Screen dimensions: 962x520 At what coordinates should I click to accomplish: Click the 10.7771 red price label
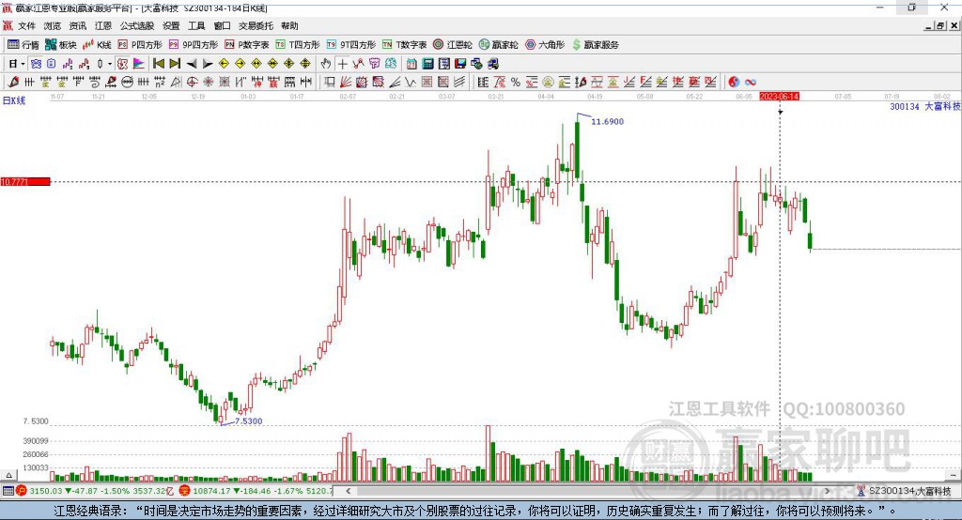pos(25,181)
